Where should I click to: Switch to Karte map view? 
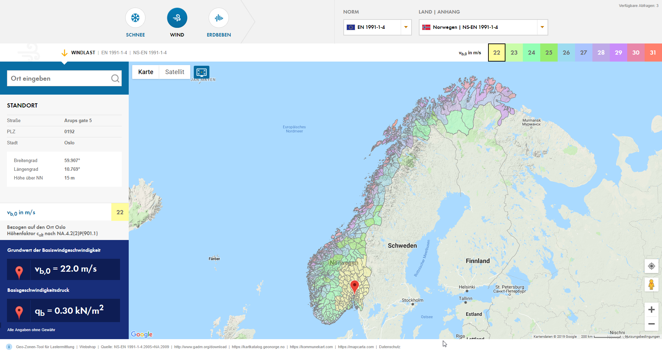point(146,72)
